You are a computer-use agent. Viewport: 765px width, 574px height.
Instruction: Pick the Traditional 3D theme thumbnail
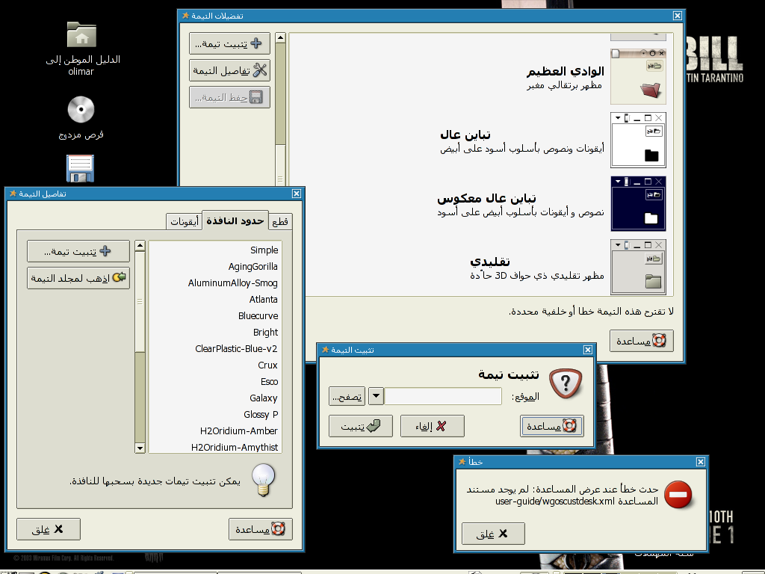(638, 267)
